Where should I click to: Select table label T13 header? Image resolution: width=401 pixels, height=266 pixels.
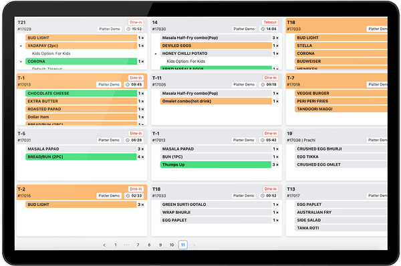(x=291, y=189)
